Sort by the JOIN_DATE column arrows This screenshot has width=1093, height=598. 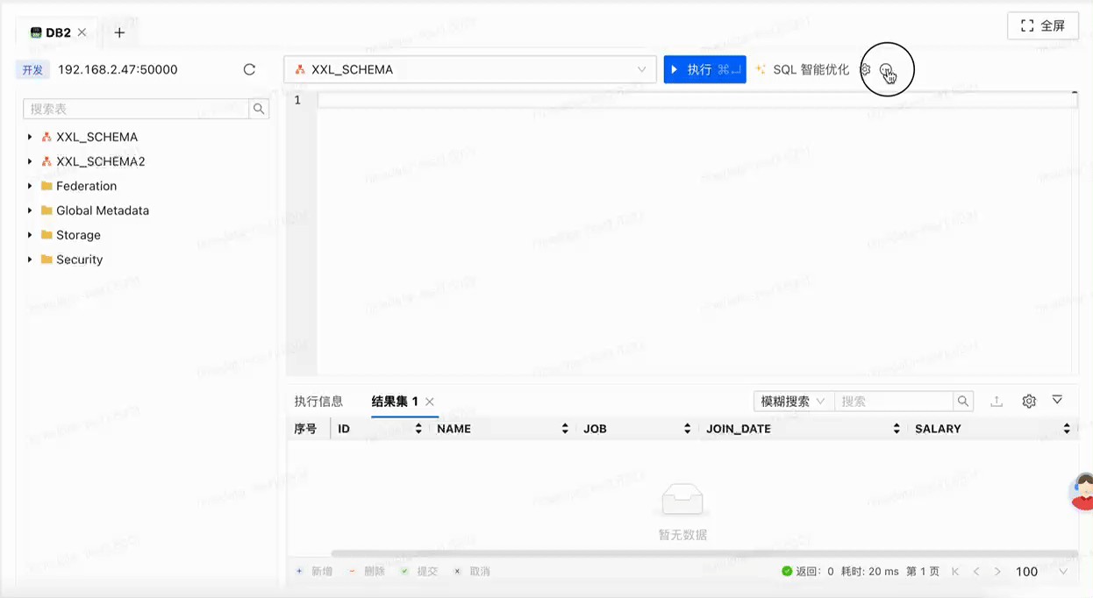[897, 429]
